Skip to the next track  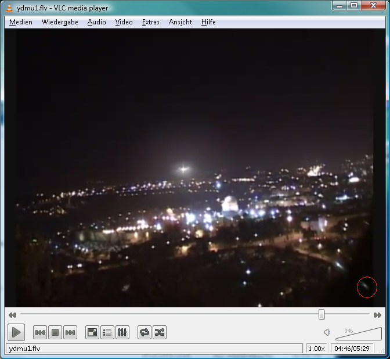coord(70,332)
